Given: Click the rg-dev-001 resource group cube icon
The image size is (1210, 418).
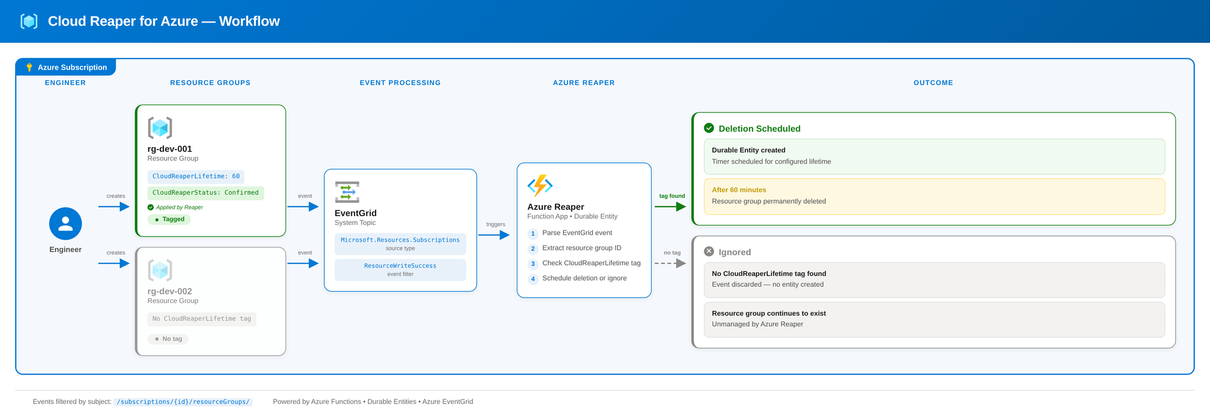Looking at the screenshot, I should (x=160, y=128).
